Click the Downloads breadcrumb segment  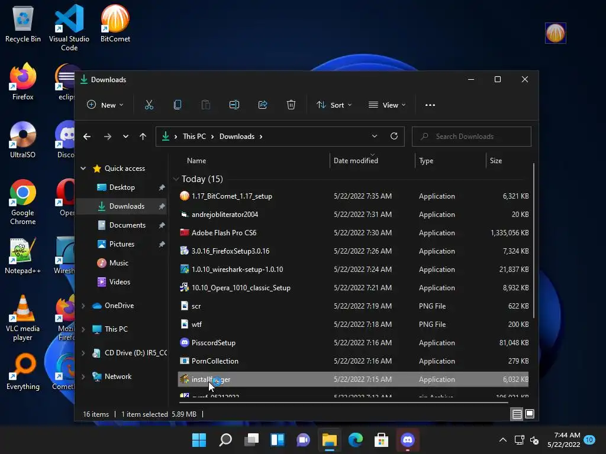tap(237, 137)
